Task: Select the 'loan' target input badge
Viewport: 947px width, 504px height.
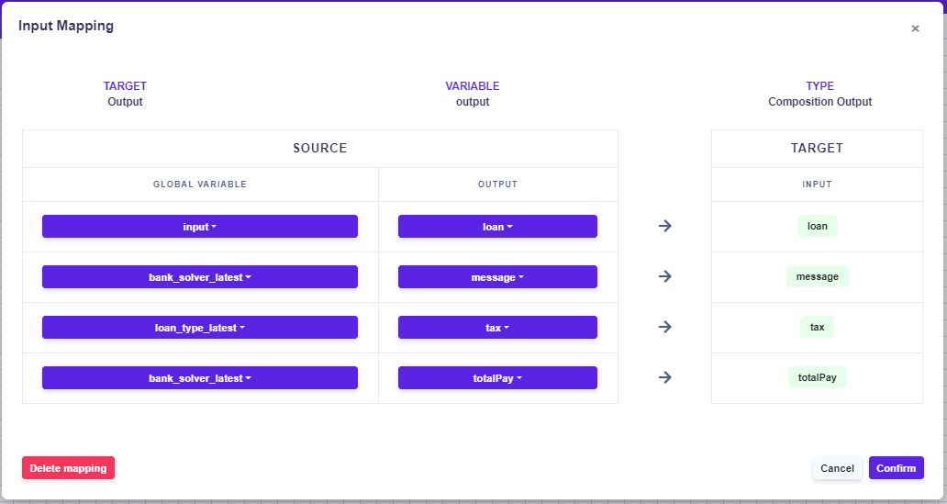Action: point(817,226)
